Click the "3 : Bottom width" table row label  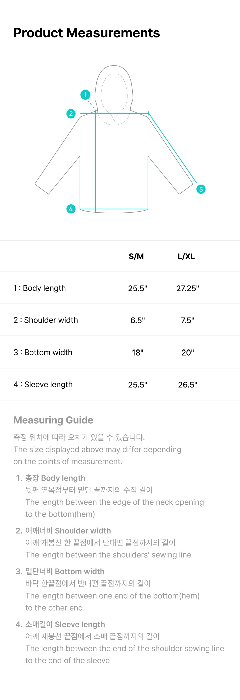(43, 352)
